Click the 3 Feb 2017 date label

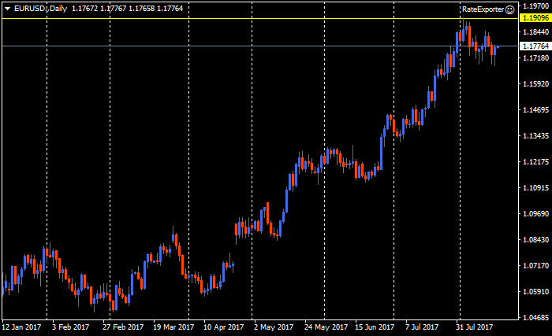tap(70, 327)
